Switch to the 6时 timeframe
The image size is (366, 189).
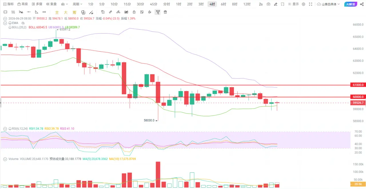point(223,4)
